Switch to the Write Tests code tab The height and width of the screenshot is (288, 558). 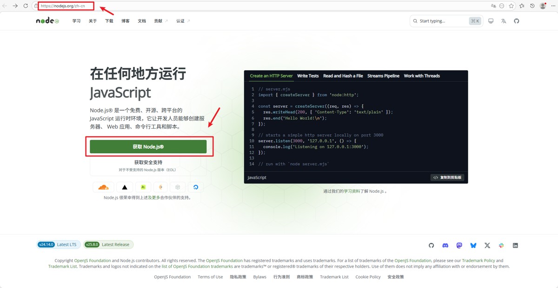308,76
